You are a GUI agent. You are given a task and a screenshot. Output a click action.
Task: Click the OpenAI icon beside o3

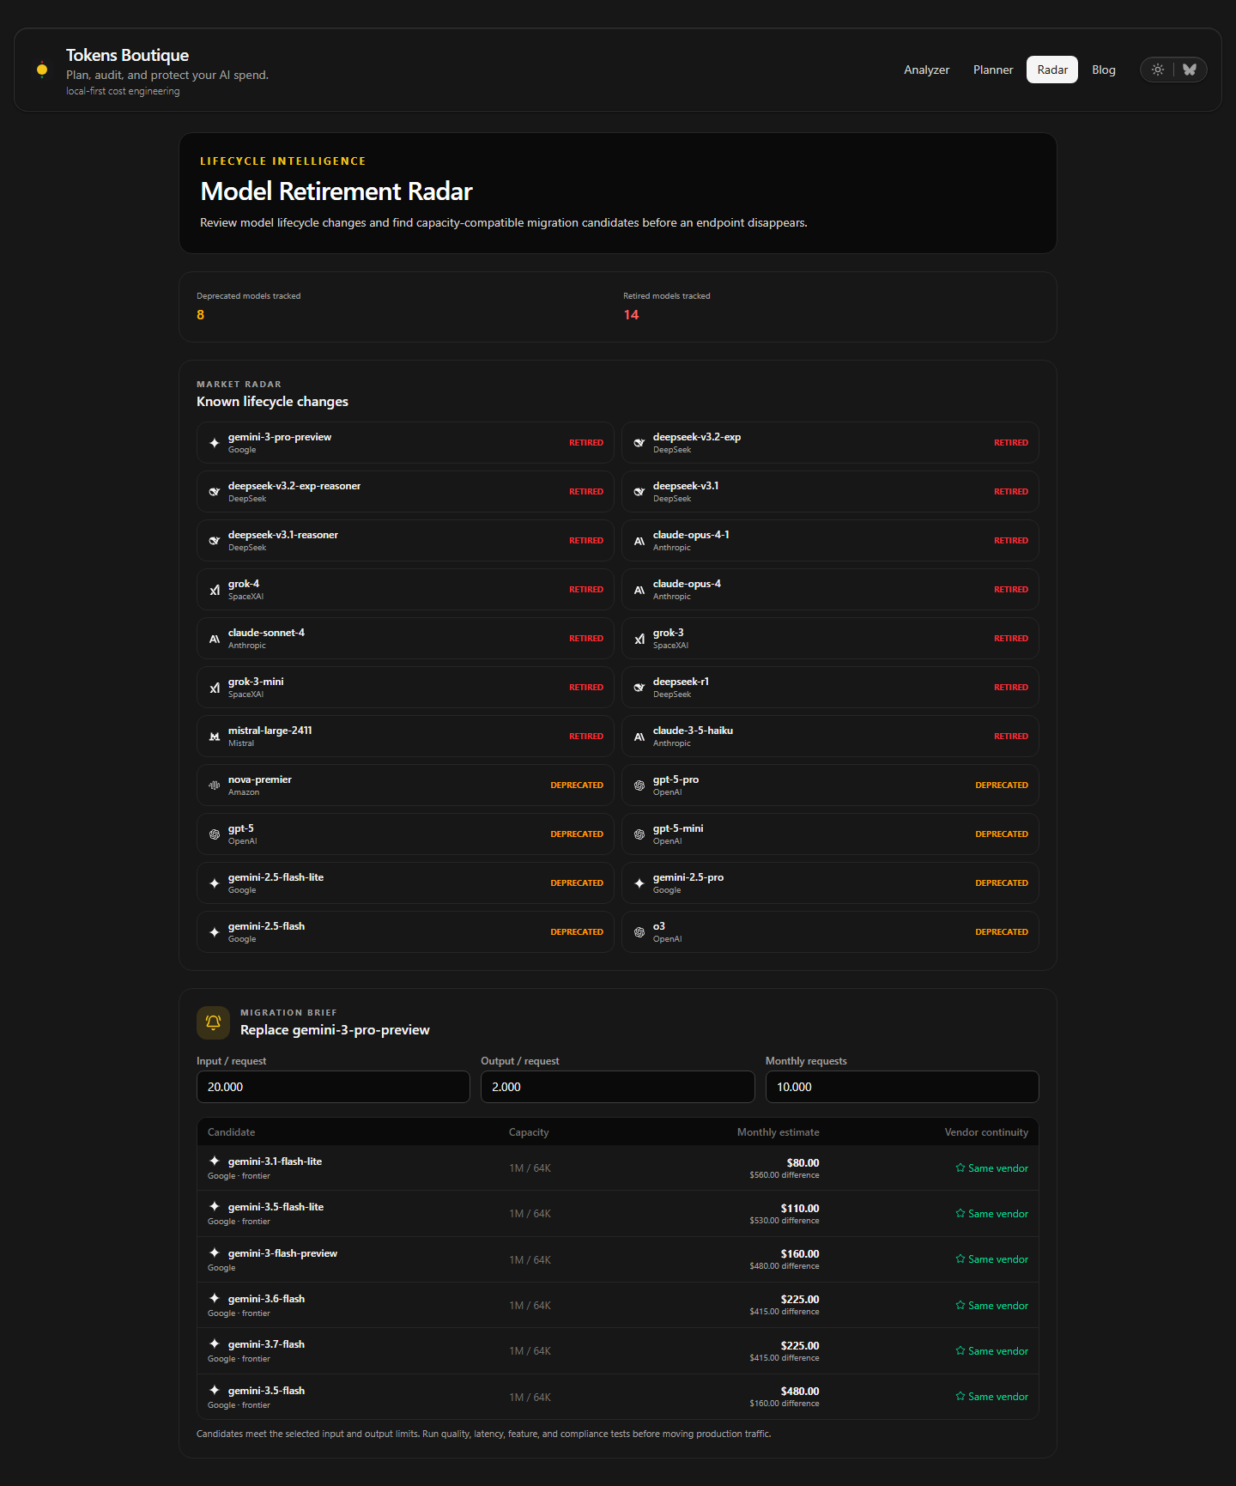(639, 932)
